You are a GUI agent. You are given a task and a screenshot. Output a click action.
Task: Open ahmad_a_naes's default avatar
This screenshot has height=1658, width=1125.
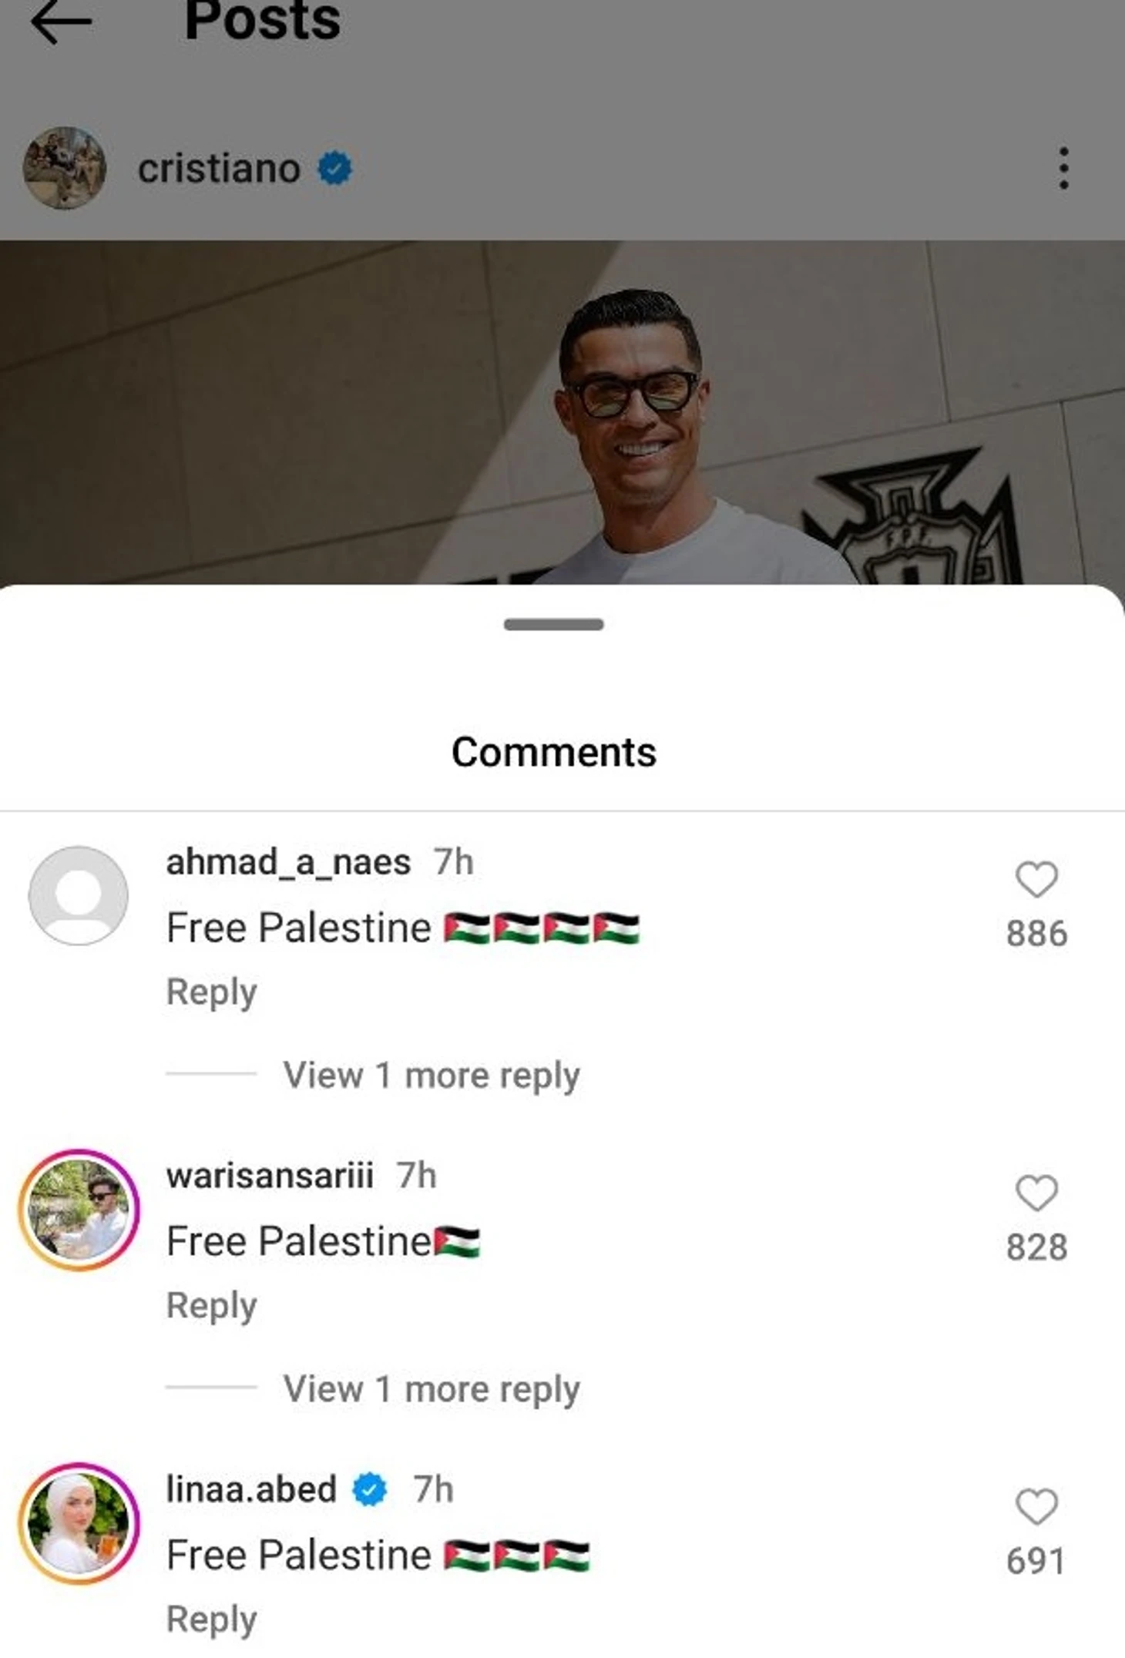pyautogui.click(x=79, y=896)
